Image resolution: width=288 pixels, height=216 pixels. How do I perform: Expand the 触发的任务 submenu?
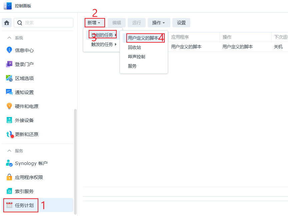tap(103, 44)
